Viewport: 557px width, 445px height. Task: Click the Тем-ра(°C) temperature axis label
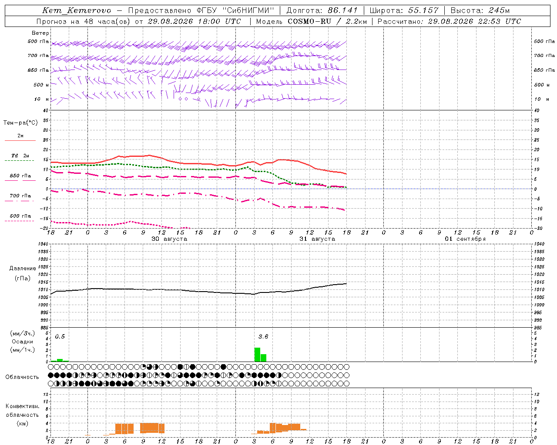point(20,123)
